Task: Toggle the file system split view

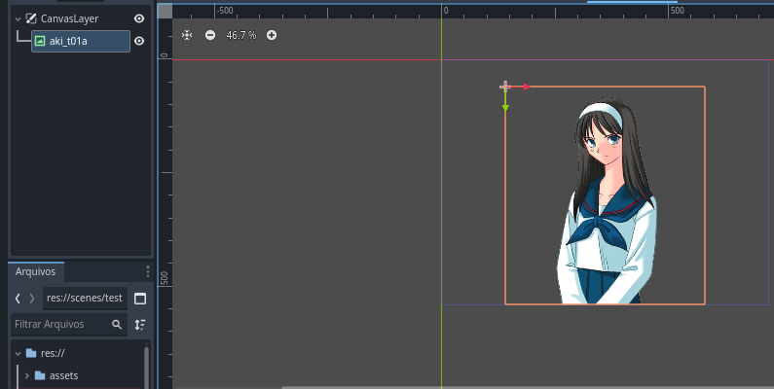Action: (x=140, y=298)
